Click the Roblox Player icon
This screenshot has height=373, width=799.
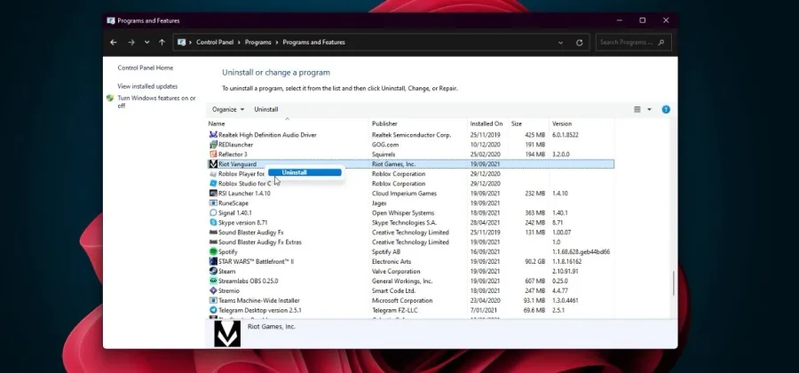[x=213, y=174]
